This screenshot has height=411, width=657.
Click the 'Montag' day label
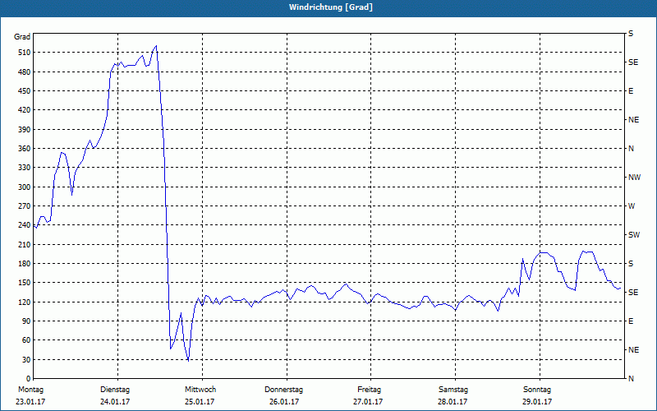pyautogui.click(x=30, y=390)
